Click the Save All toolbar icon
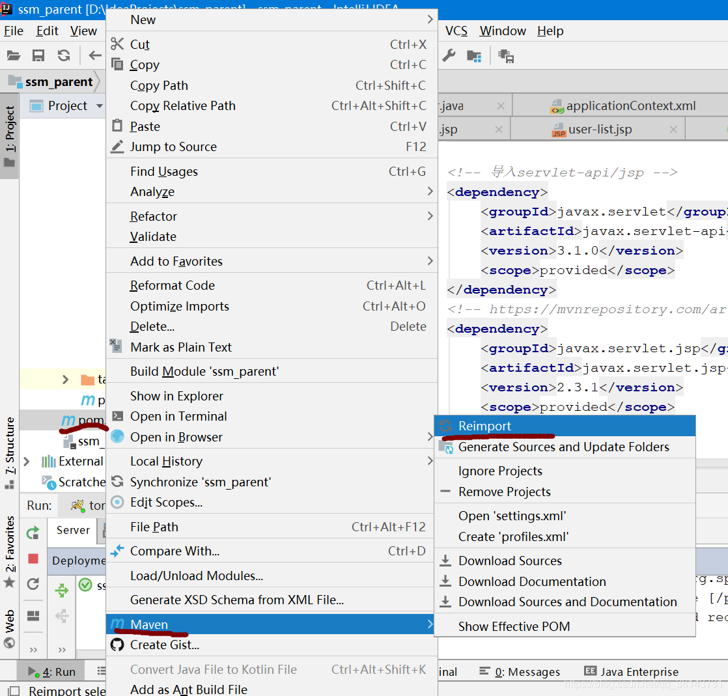728x696 pixels. click(x=38, y=56)
